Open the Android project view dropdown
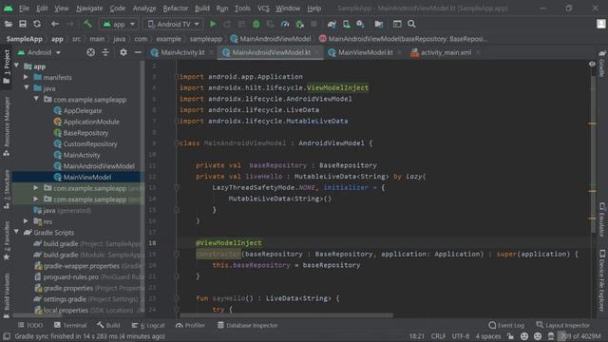Screen dimensions: 608x342 click(39, 52)
